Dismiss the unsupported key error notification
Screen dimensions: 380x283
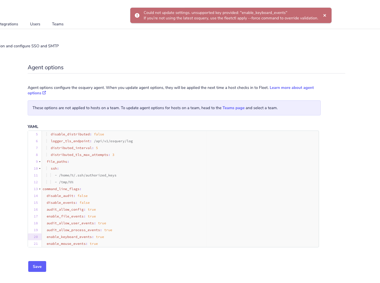click(325, 15)
